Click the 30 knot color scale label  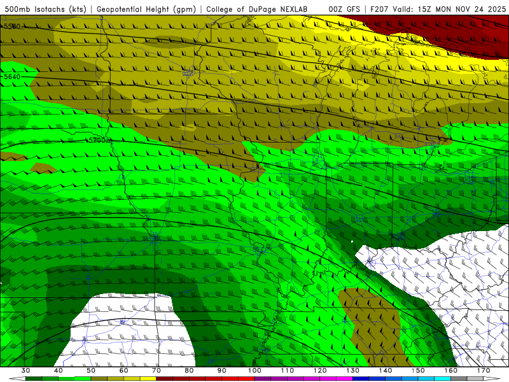pyautogui.click(x=25, y=371)
